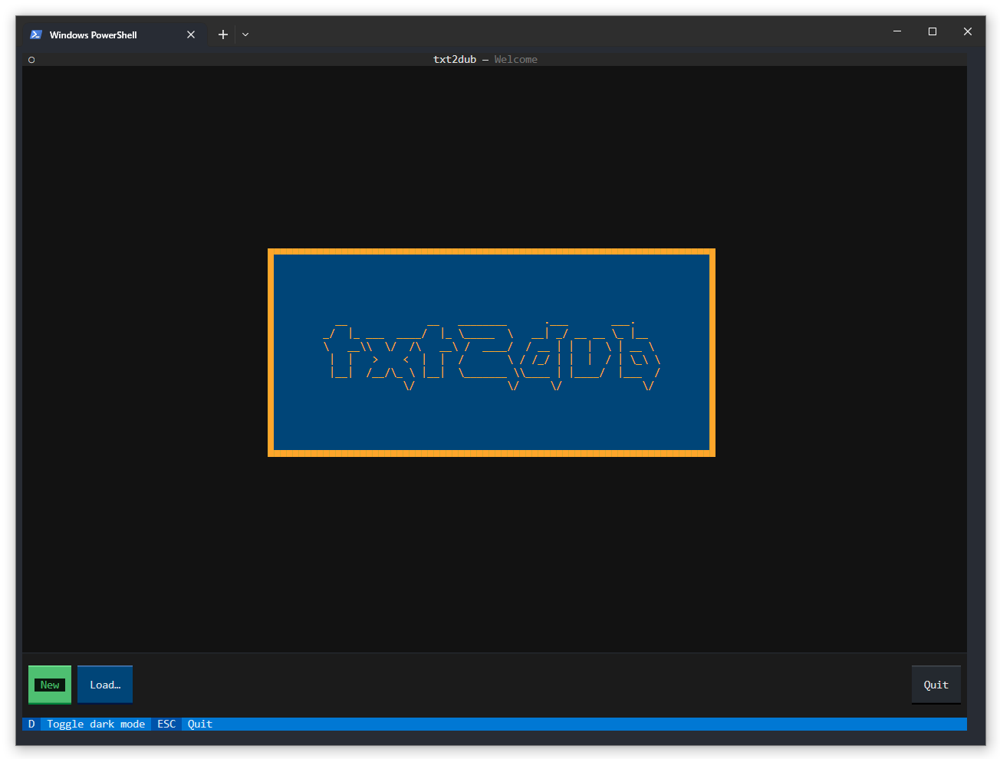Image resolution: width=1000 pixels, height=759 pixels.
Task: Click the txt2dub ASCII art logo
Action: (491, 353)
